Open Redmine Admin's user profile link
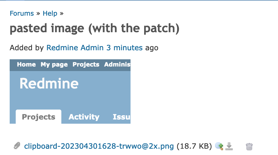 (x=75, y=48)
